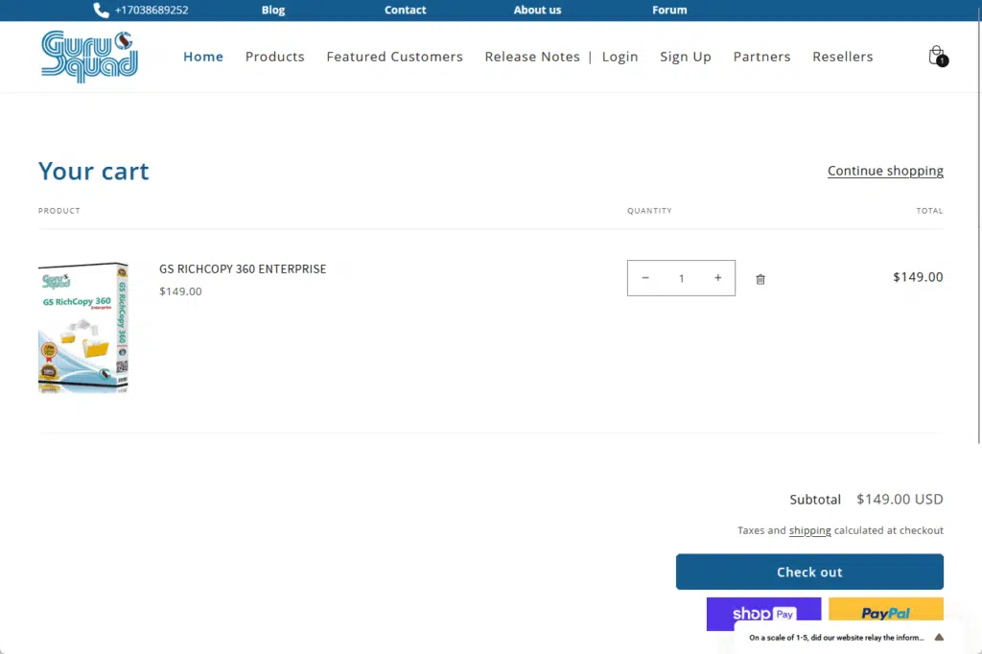Open the Resellers page

[x=842, y=57]
